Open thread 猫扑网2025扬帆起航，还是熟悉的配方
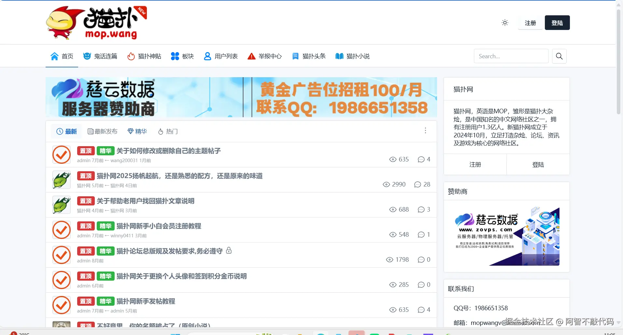The height and width of the screenshot is (335, 623). coord(180,176)
